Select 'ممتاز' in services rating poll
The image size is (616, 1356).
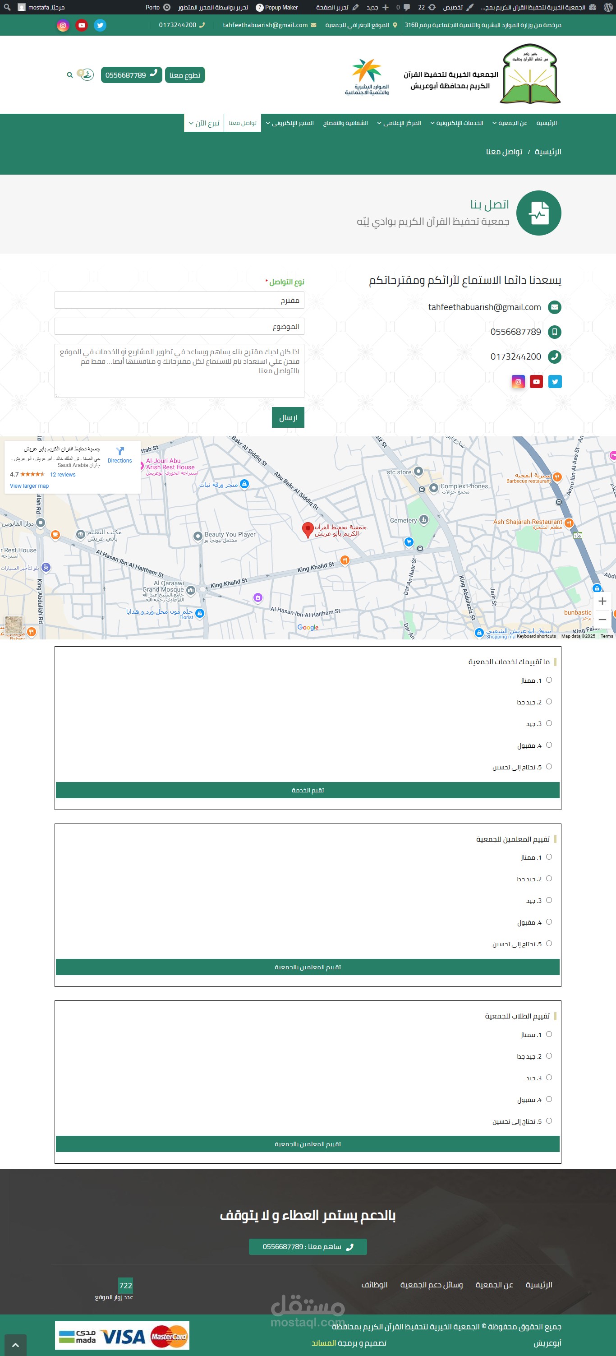pos(549,680)
